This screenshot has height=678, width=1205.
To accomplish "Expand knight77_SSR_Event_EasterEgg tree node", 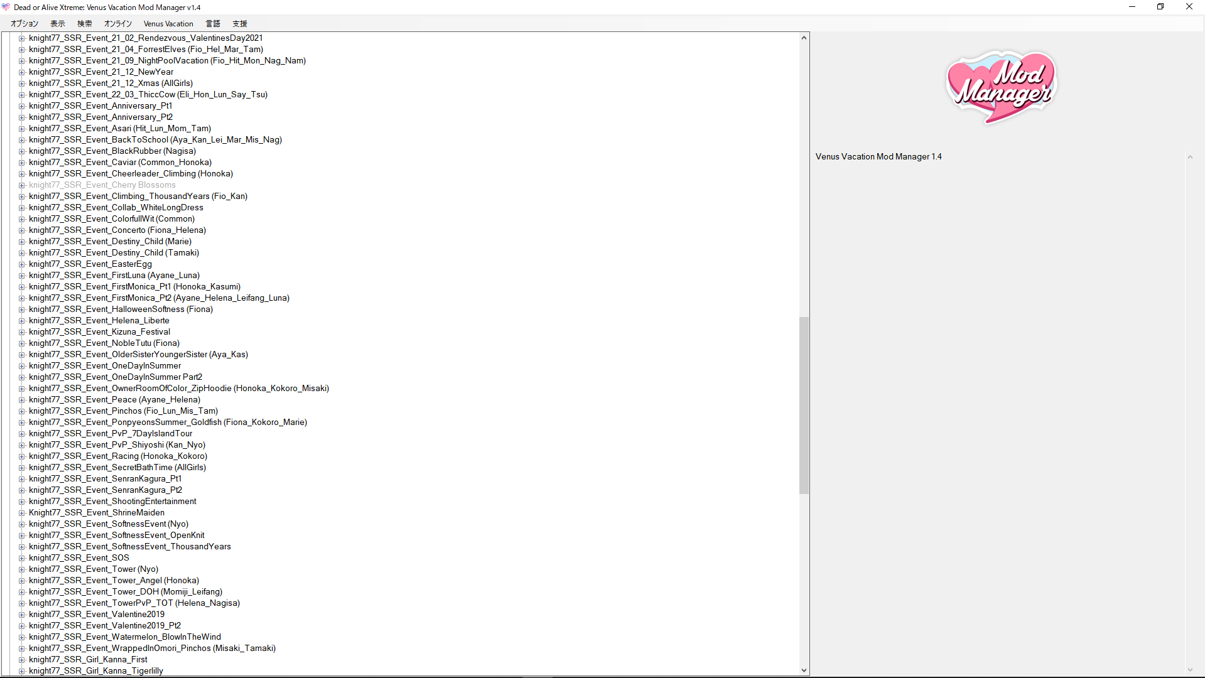I will [21, 264].
